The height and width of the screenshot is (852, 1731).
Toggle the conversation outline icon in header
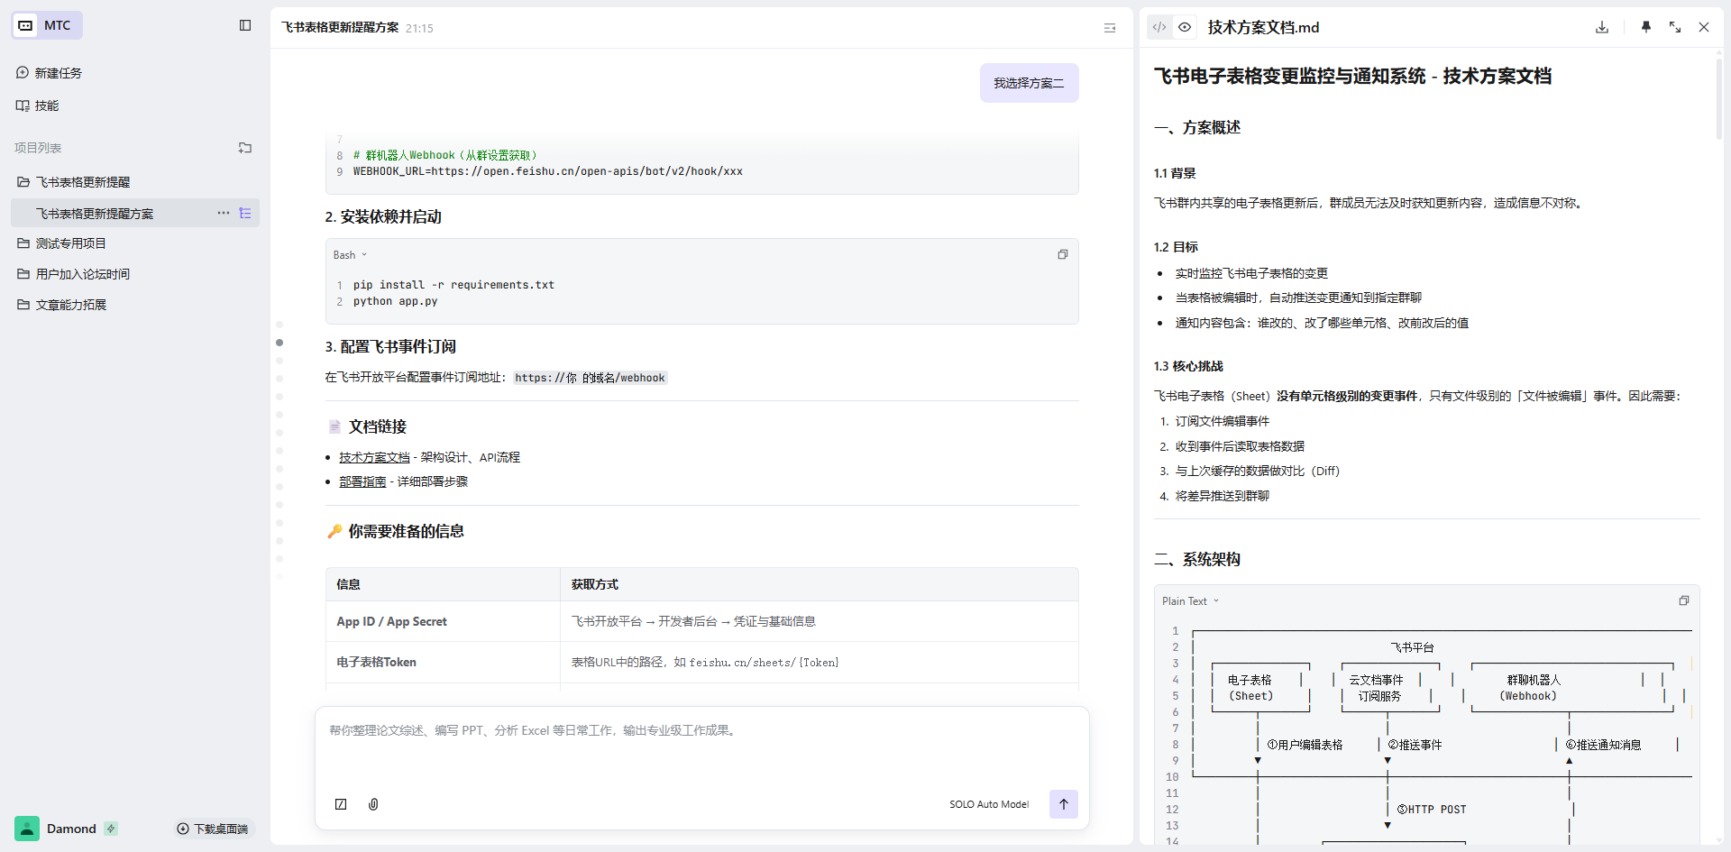tap(1110, 28)
